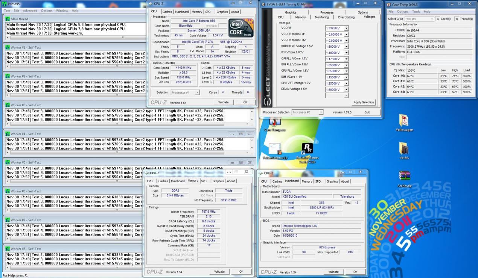The height and width of the screenshot is (278, 478).
Task: Click the Main thread window icon in Prime95
Action: coord(7,19)
